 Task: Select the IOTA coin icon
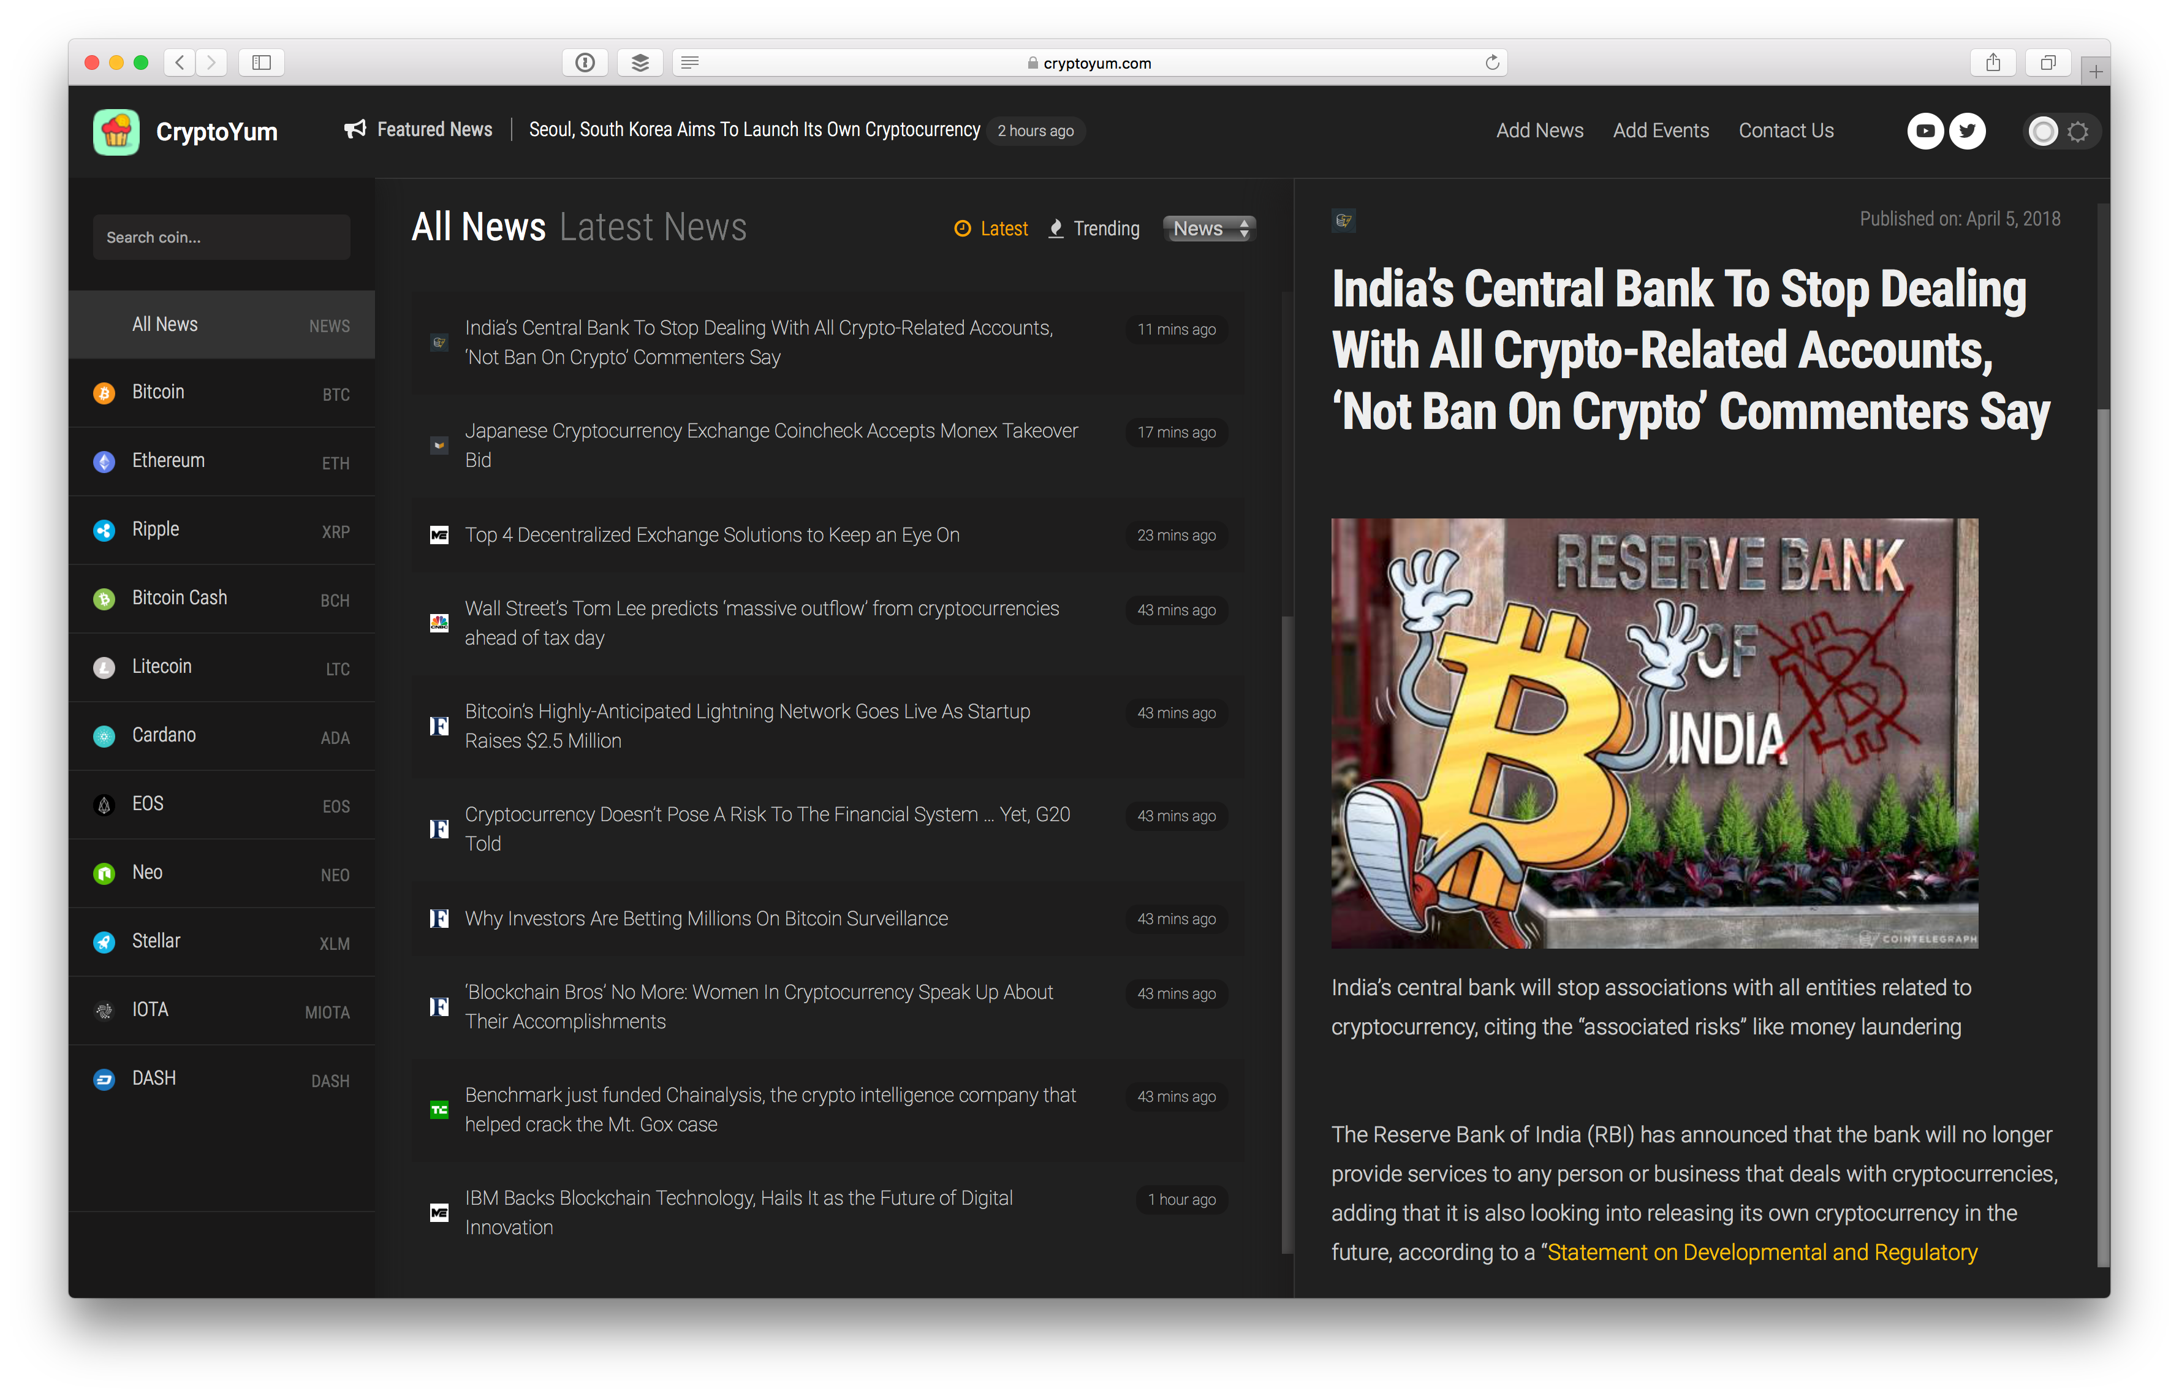point(104,1011)
